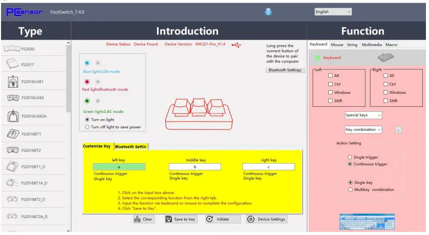Click the Bluetooth Settings button
The width and height of the screenshot is (429, 235).
pyautogui.click(x=285, y=70)
